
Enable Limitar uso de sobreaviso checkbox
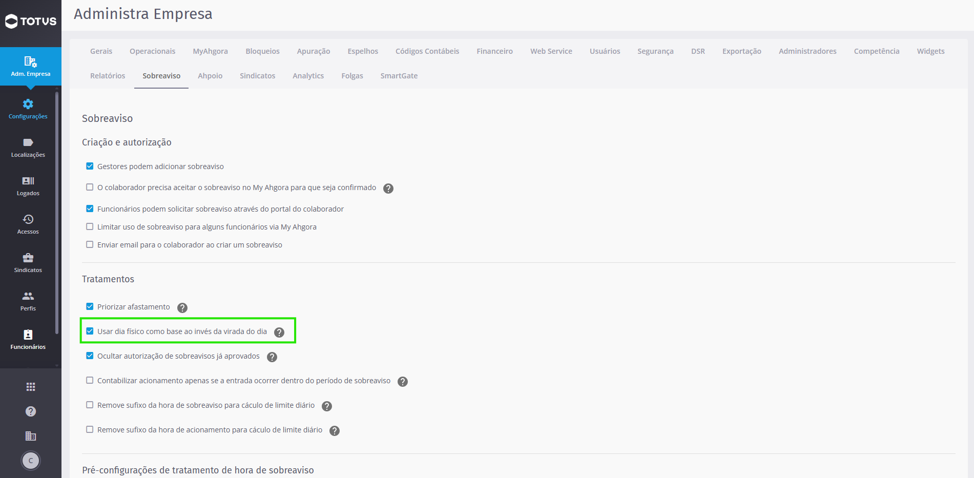pyautogui.click(x=90, y=226)
